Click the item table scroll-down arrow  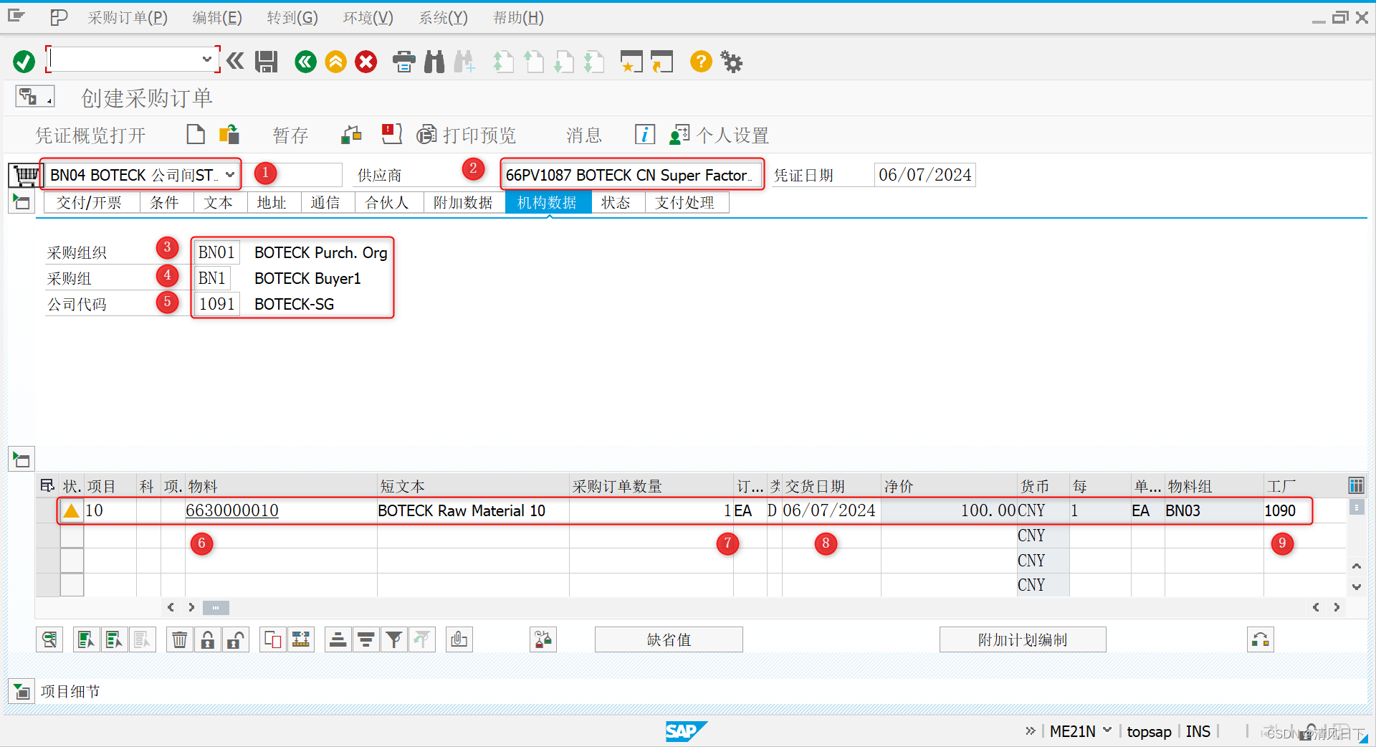(x=1356, y=587)
